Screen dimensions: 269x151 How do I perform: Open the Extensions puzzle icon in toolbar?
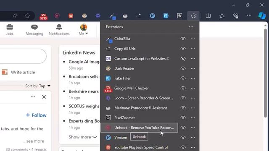tap(193, 16)
